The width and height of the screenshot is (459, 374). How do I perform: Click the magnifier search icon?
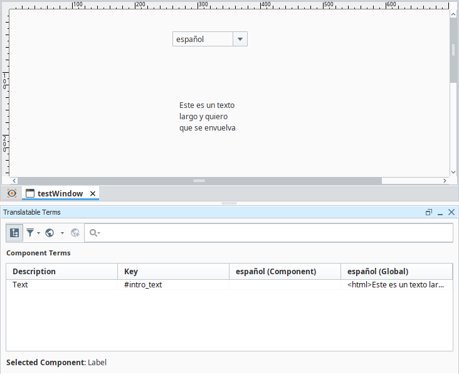pyautogui.click(x=94, y=233)
